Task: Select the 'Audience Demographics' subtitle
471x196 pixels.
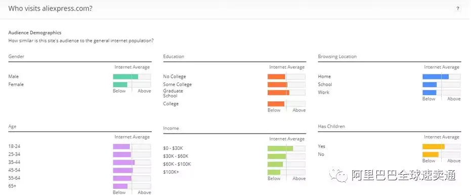Action: pyautogui.click(x=35, y=33)
